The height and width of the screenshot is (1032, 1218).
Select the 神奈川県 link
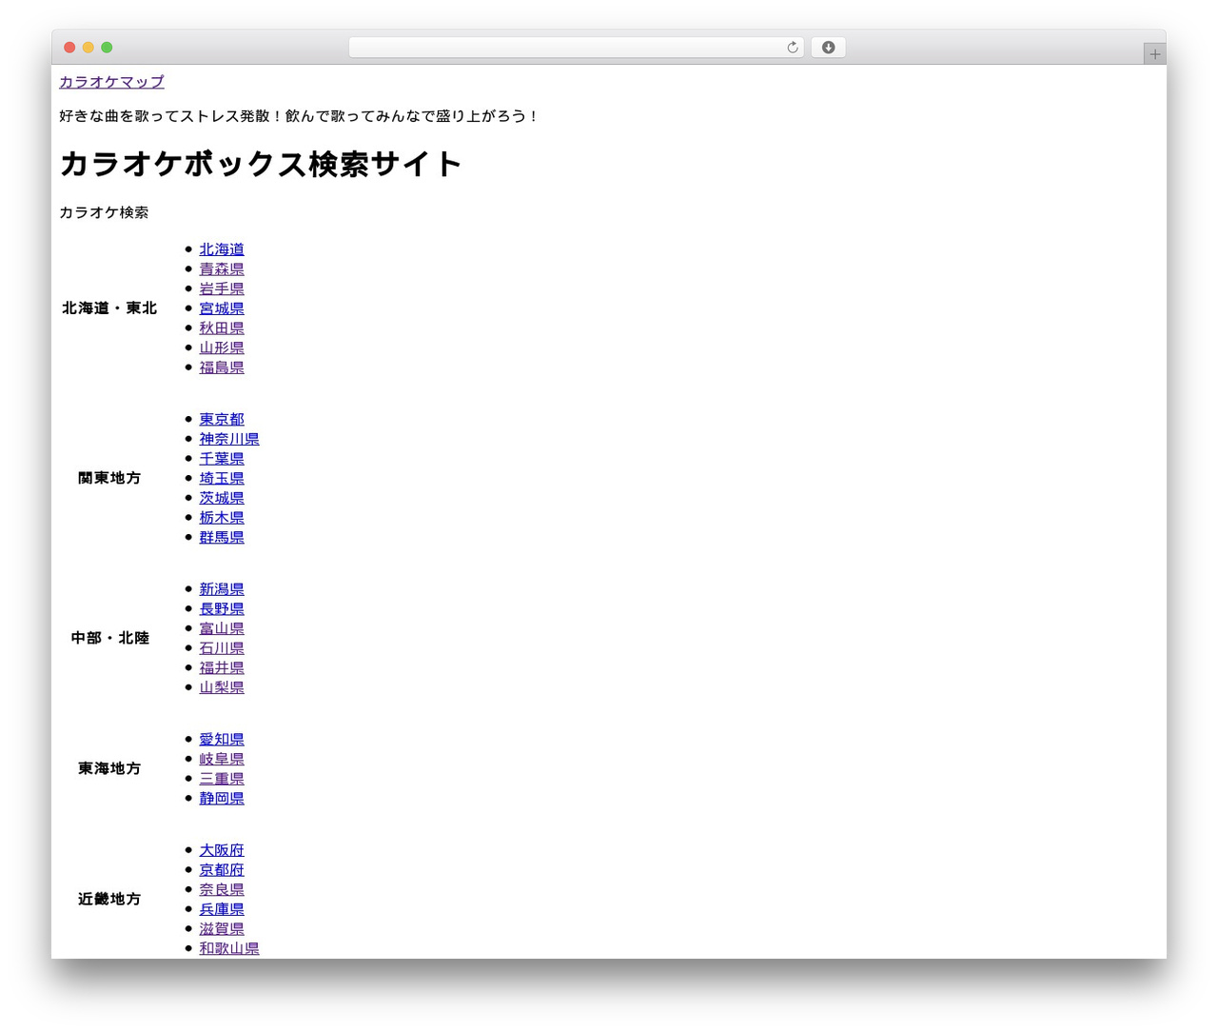tap(229, 439)
